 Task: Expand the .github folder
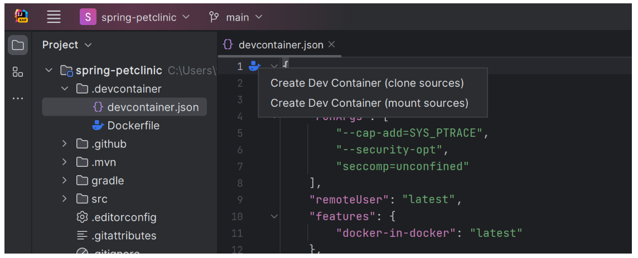[65, 144]
